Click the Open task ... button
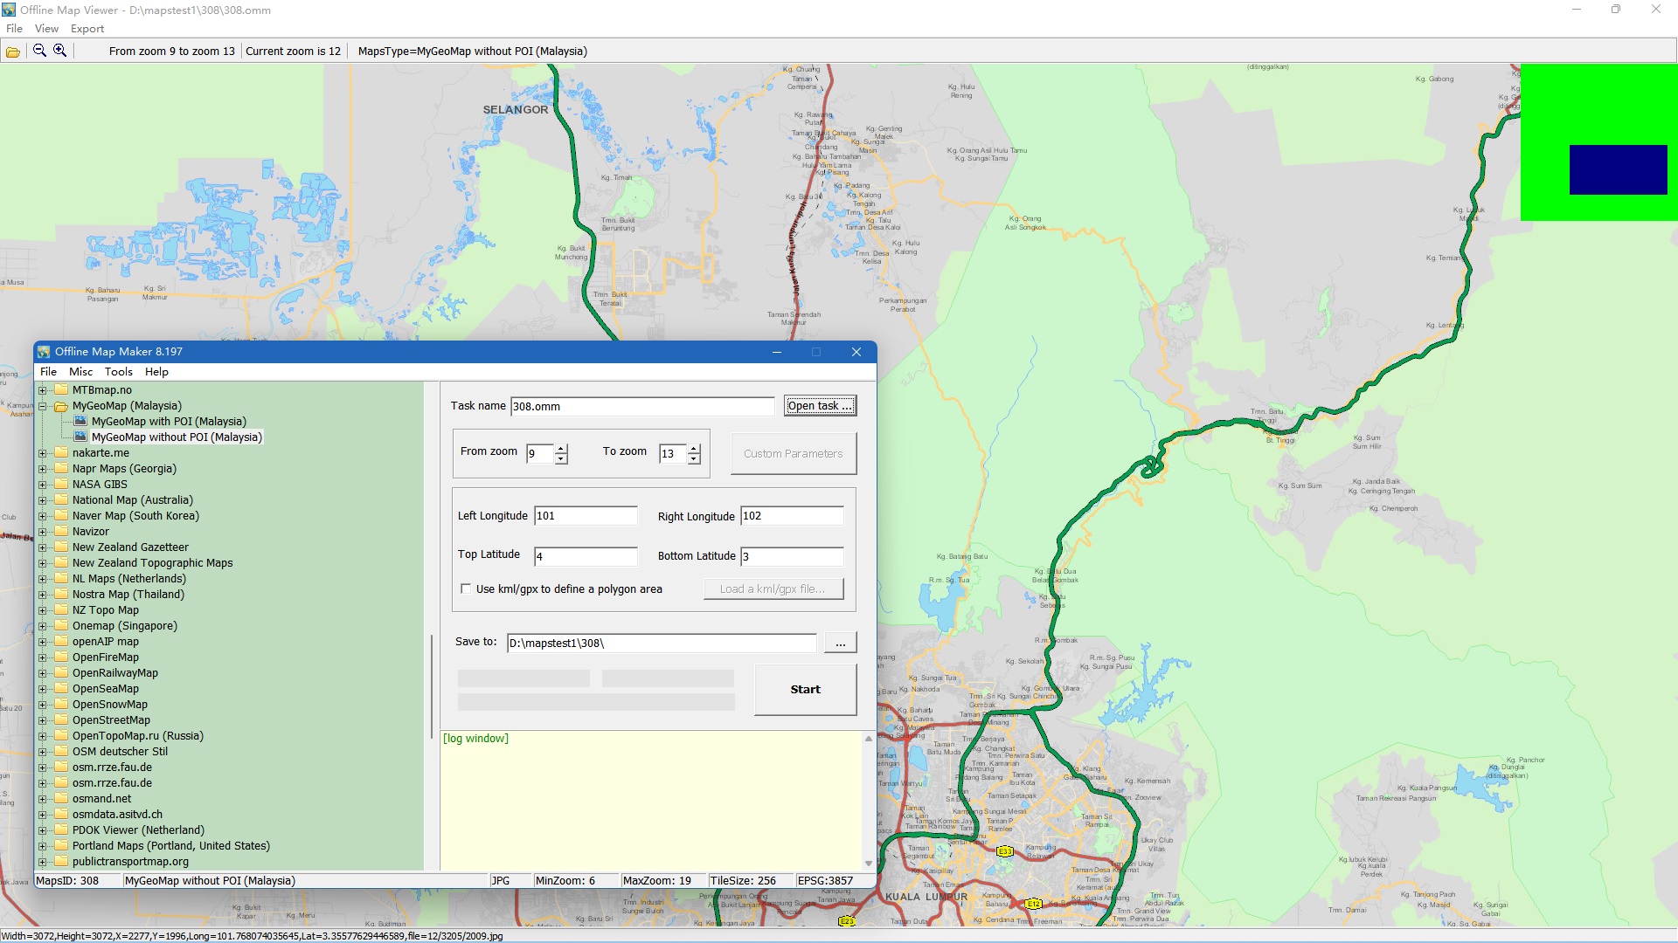The image size is (1678, 943). [820, 406]
